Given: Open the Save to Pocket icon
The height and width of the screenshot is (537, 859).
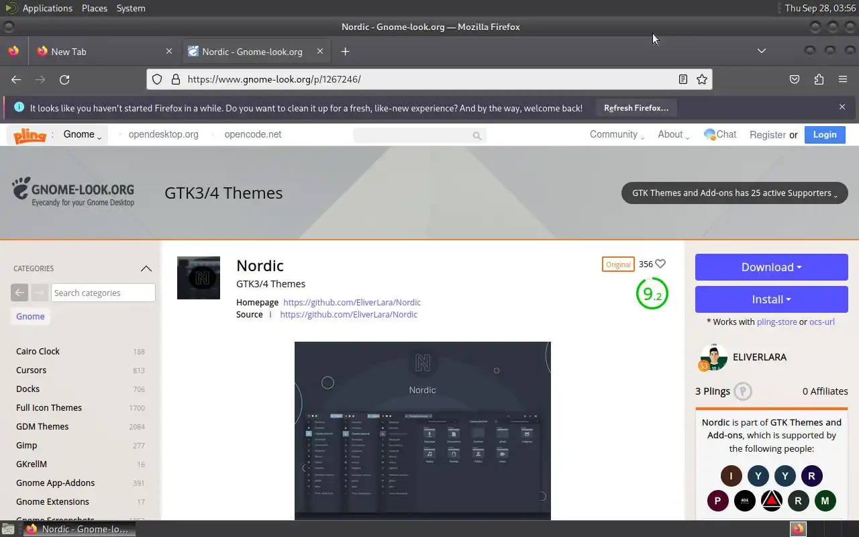Looking at the screenshot, I should (x=795, y=79).
